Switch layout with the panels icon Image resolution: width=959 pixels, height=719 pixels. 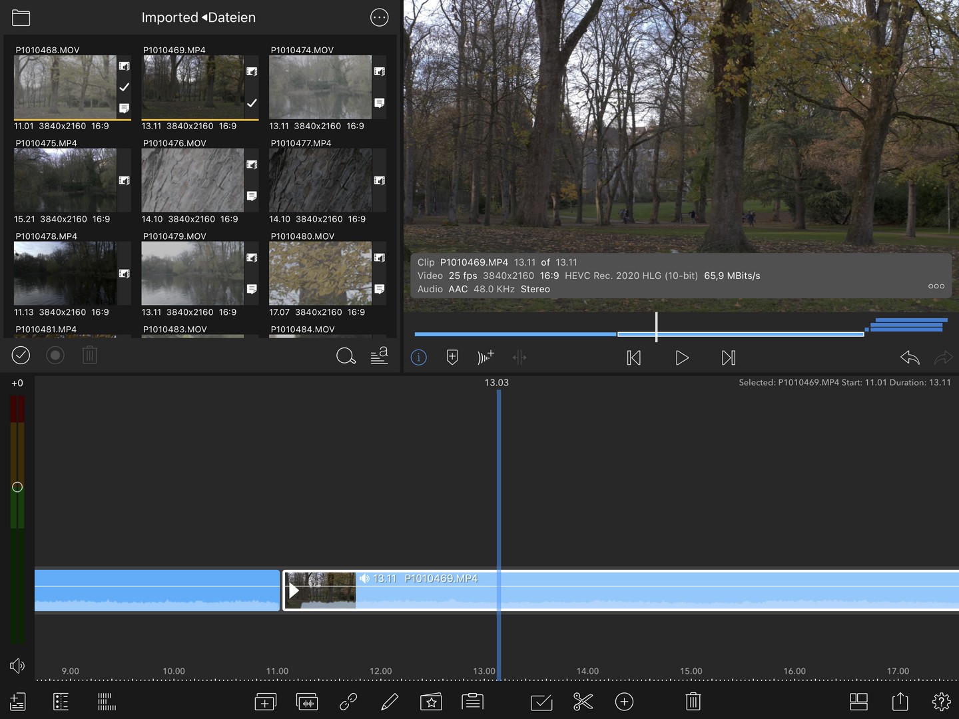(859, 702)
